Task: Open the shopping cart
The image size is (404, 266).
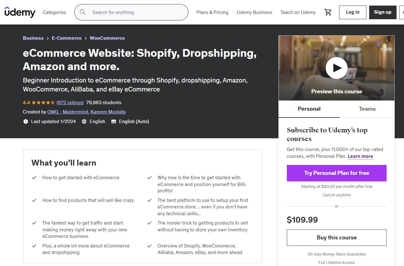Action: (x=328, y=12)
